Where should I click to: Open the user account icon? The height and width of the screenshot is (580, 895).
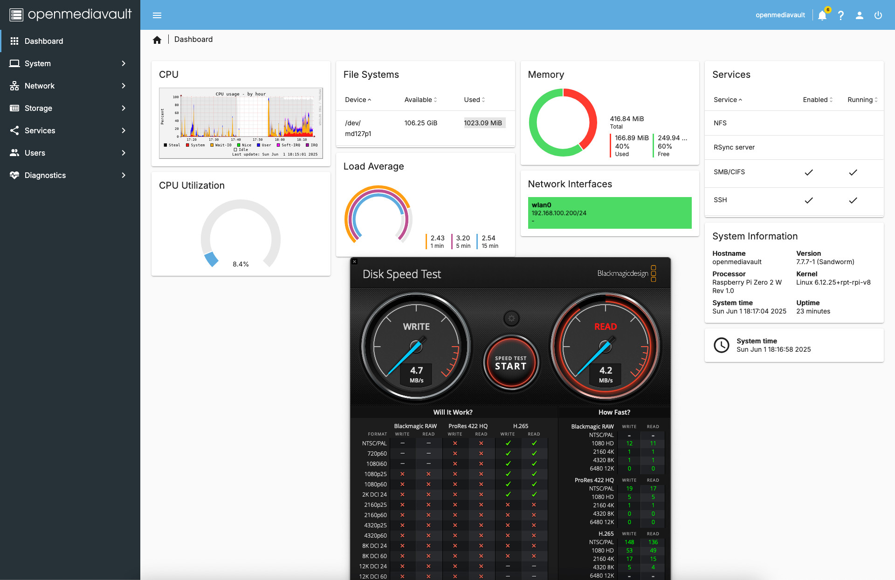coord(860,15)
